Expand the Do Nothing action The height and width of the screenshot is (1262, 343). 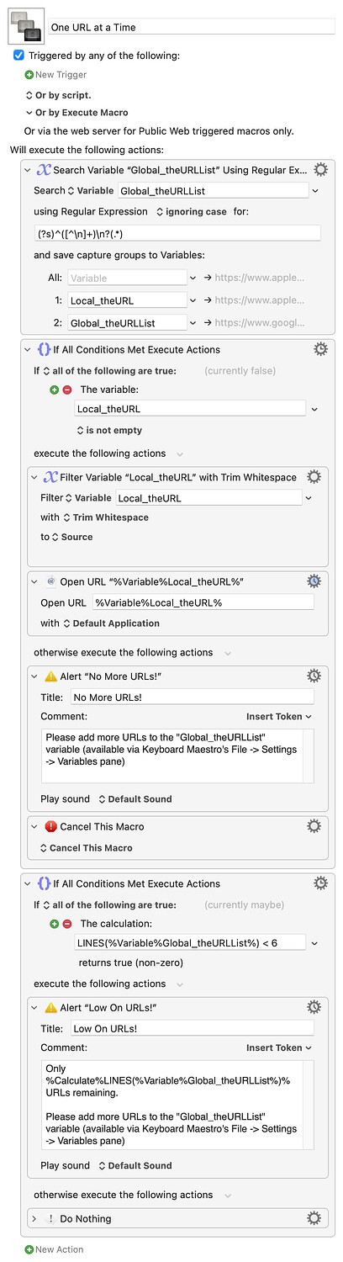pos(34,1218)
